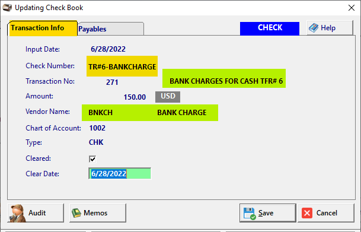Click the Check Number label

pyautogui.click(x=50, y=66)
